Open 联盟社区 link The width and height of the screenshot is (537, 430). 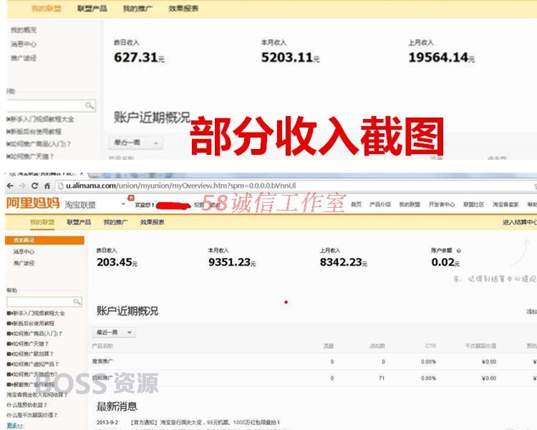pos(474,204)
